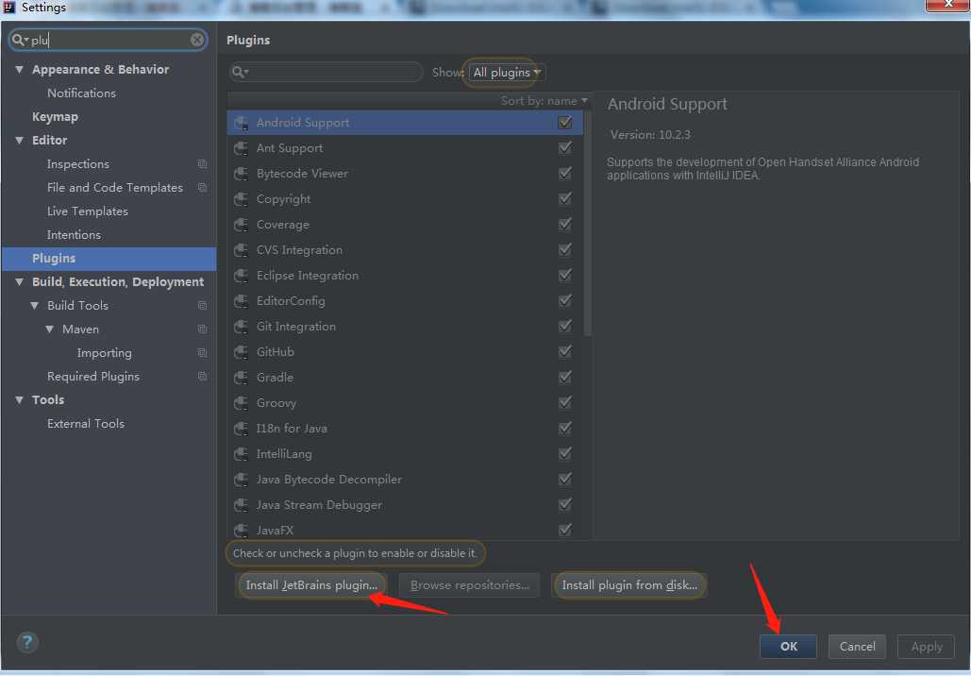The width and height of the screenshot is (971, 676).
Task: Click Install plugin from disk button
Action: 629,585
